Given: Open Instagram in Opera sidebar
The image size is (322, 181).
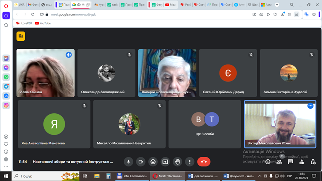Looking at the screenshot, I should pyautogui.click(x=6, y=105).
